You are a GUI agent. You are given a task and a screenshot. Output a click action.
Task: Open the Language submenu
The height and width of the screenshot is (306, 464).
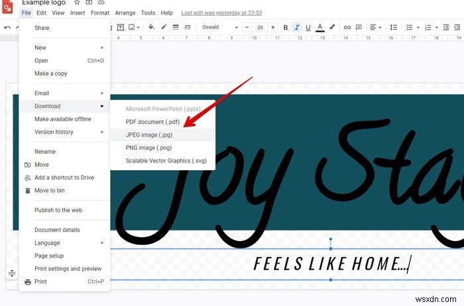[x=64, y=242]
